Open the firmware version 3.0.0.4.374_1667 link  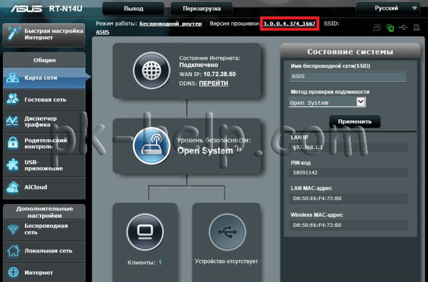(289, 24)
